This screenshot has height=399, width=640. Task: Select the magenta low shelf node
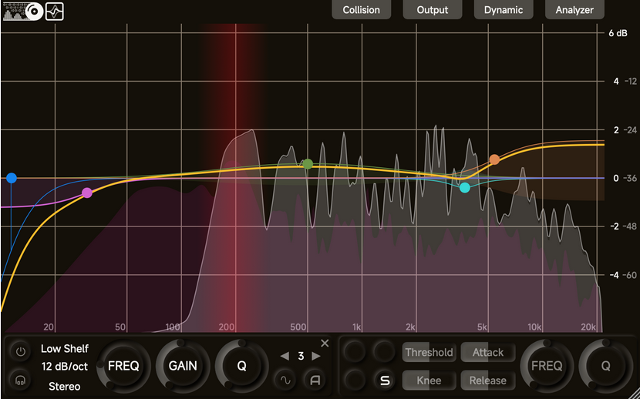point(86,193)
